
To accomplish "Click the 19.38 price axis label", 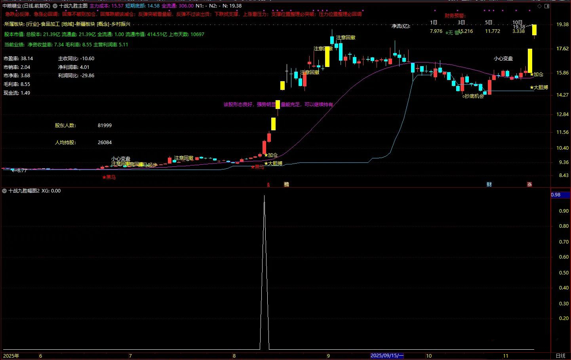I will pyautogui.click(x=562, y=25).
